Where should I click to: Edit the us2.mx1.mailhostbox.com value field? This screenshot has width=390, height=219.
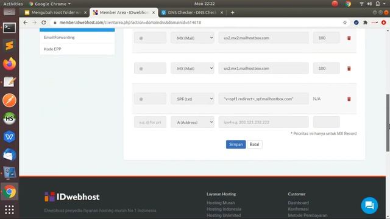263,68
